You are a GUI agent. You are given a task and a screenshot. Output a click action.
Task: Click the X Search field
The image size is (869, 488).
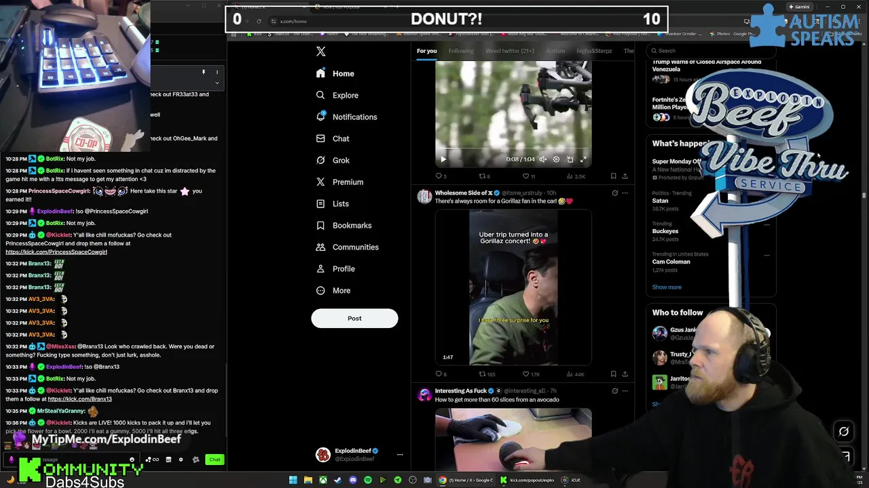(x=709, y=51)
